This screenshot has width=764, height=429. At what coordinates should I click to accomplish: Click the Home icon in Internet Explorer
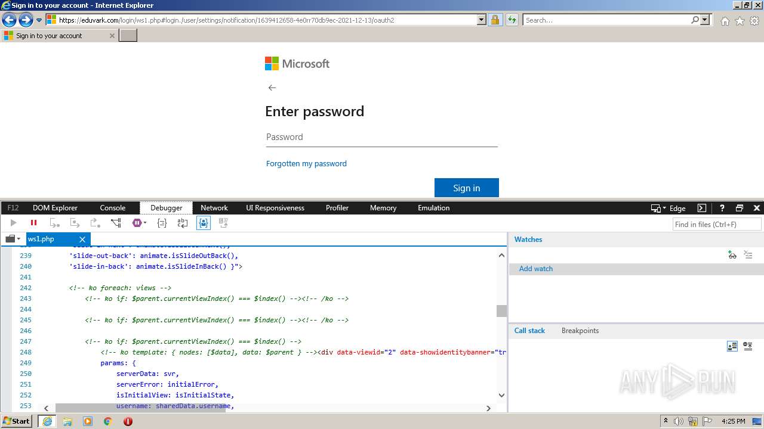(725, 21)
